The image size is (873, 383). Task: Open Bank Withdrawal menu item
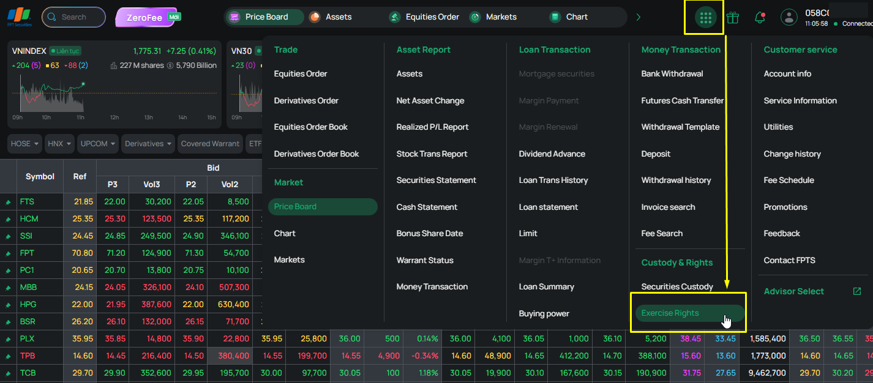(x=672, y=74)
